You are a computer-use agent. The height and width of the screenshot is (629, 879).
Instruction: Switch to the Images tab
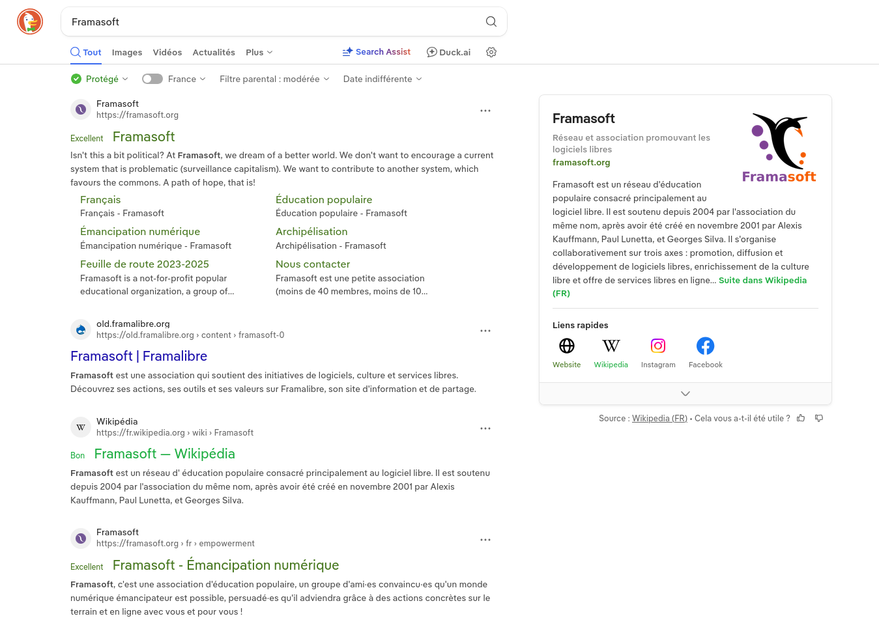coord(127,52)
